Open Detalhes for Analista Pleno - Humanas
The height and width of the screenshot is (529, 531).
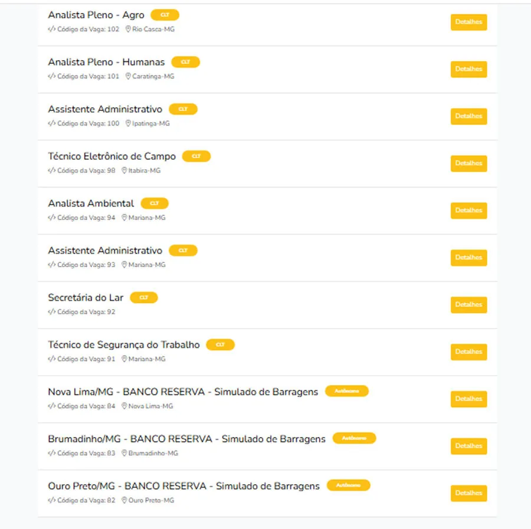coord(468,69)
